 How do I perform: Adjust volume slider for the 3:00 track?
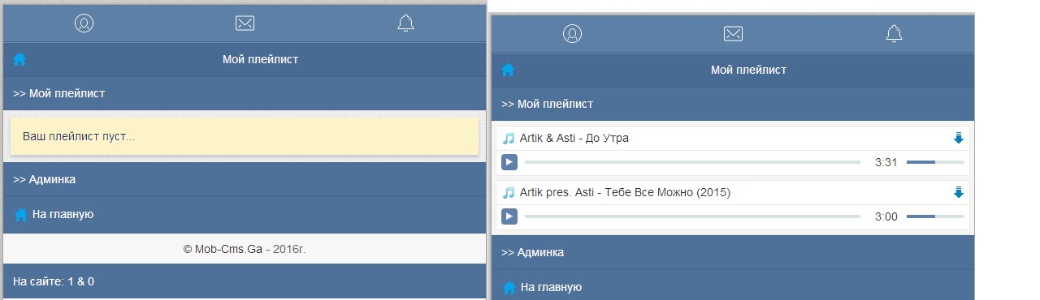(935, 216)
